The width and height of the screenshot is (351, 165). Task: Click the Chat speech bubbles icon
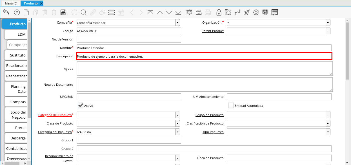coord(102,12)
